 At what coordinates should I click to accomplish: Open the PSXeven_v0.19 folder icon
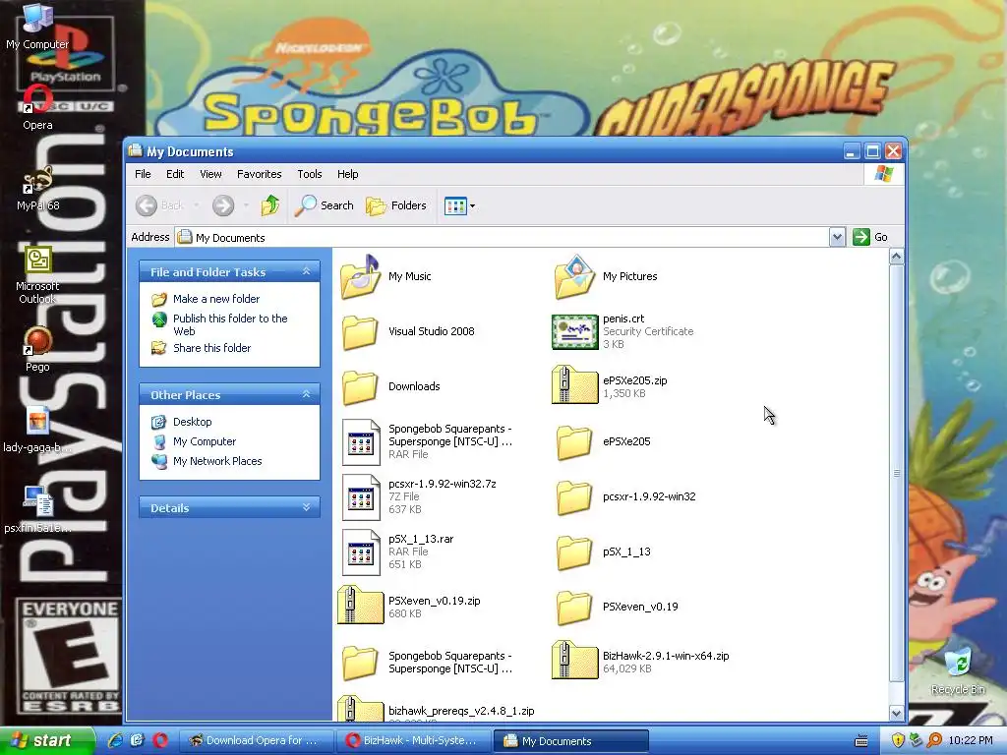pos(574,608)
